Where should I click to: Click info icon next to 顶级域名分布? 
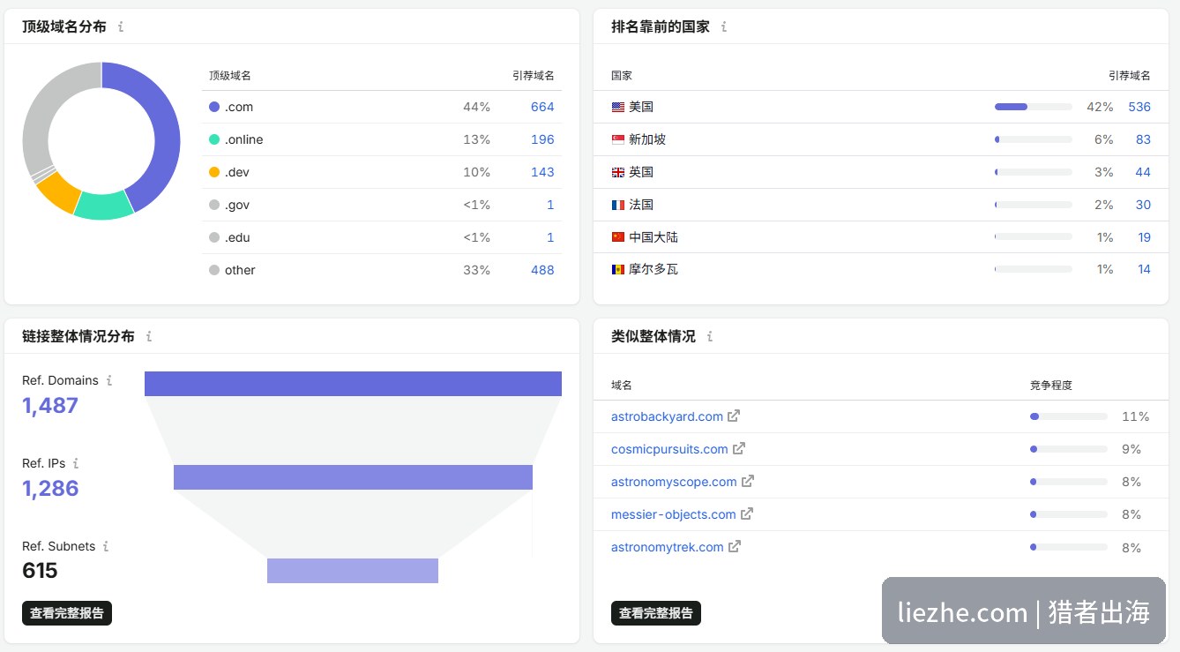(x=121, y=27)
